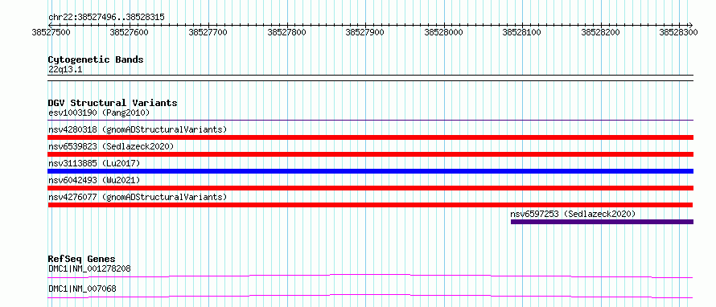Screen dimensions: 716x307
Task: Click the esv1003190 (Pang2010) variant label
Action: (99, 113)
